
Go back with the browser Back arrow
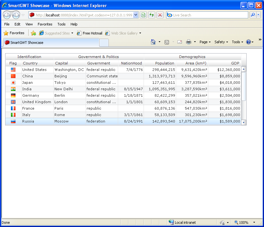pos(7,15)
